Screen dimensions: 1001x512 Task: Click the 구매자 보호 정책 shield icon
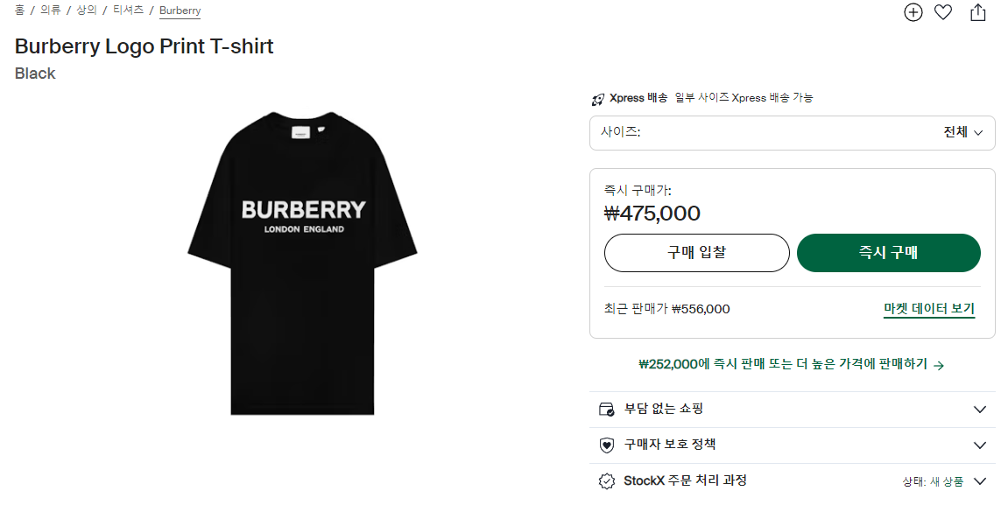click(x=606, y=445)
